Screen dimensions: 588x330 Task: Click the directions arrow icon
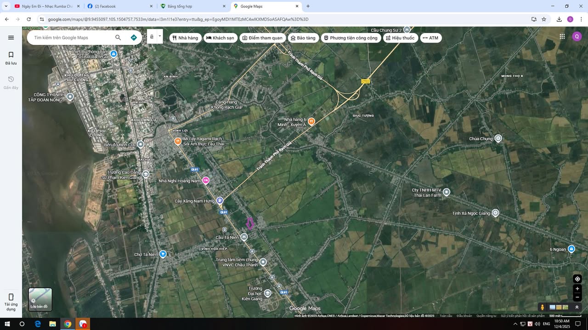pyautogui.click(x=134, y=38)
